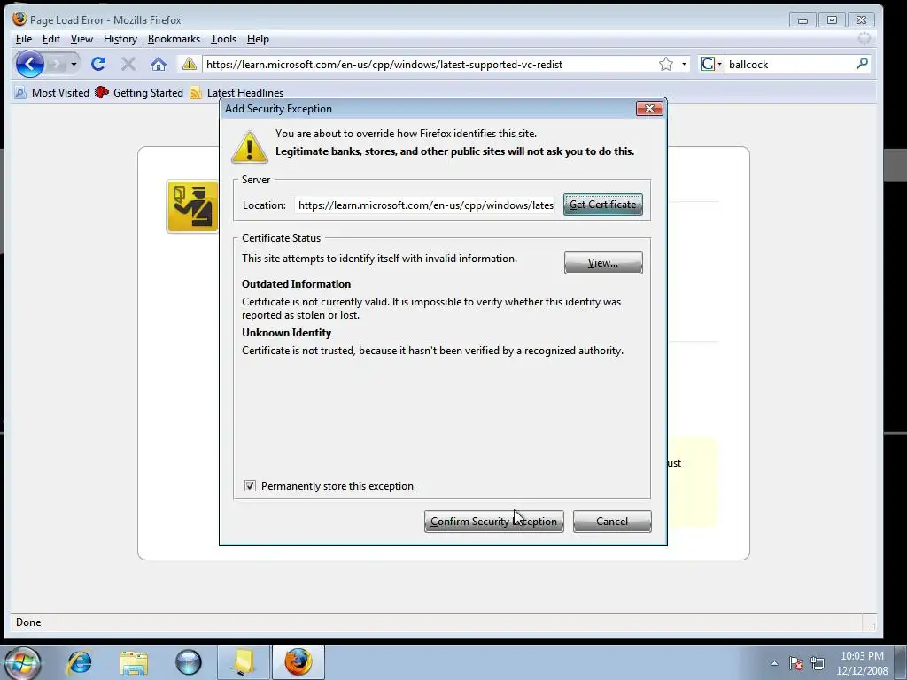907x680 pixels.
Task: Click the network tray icon
Action: tap(818, 663)
